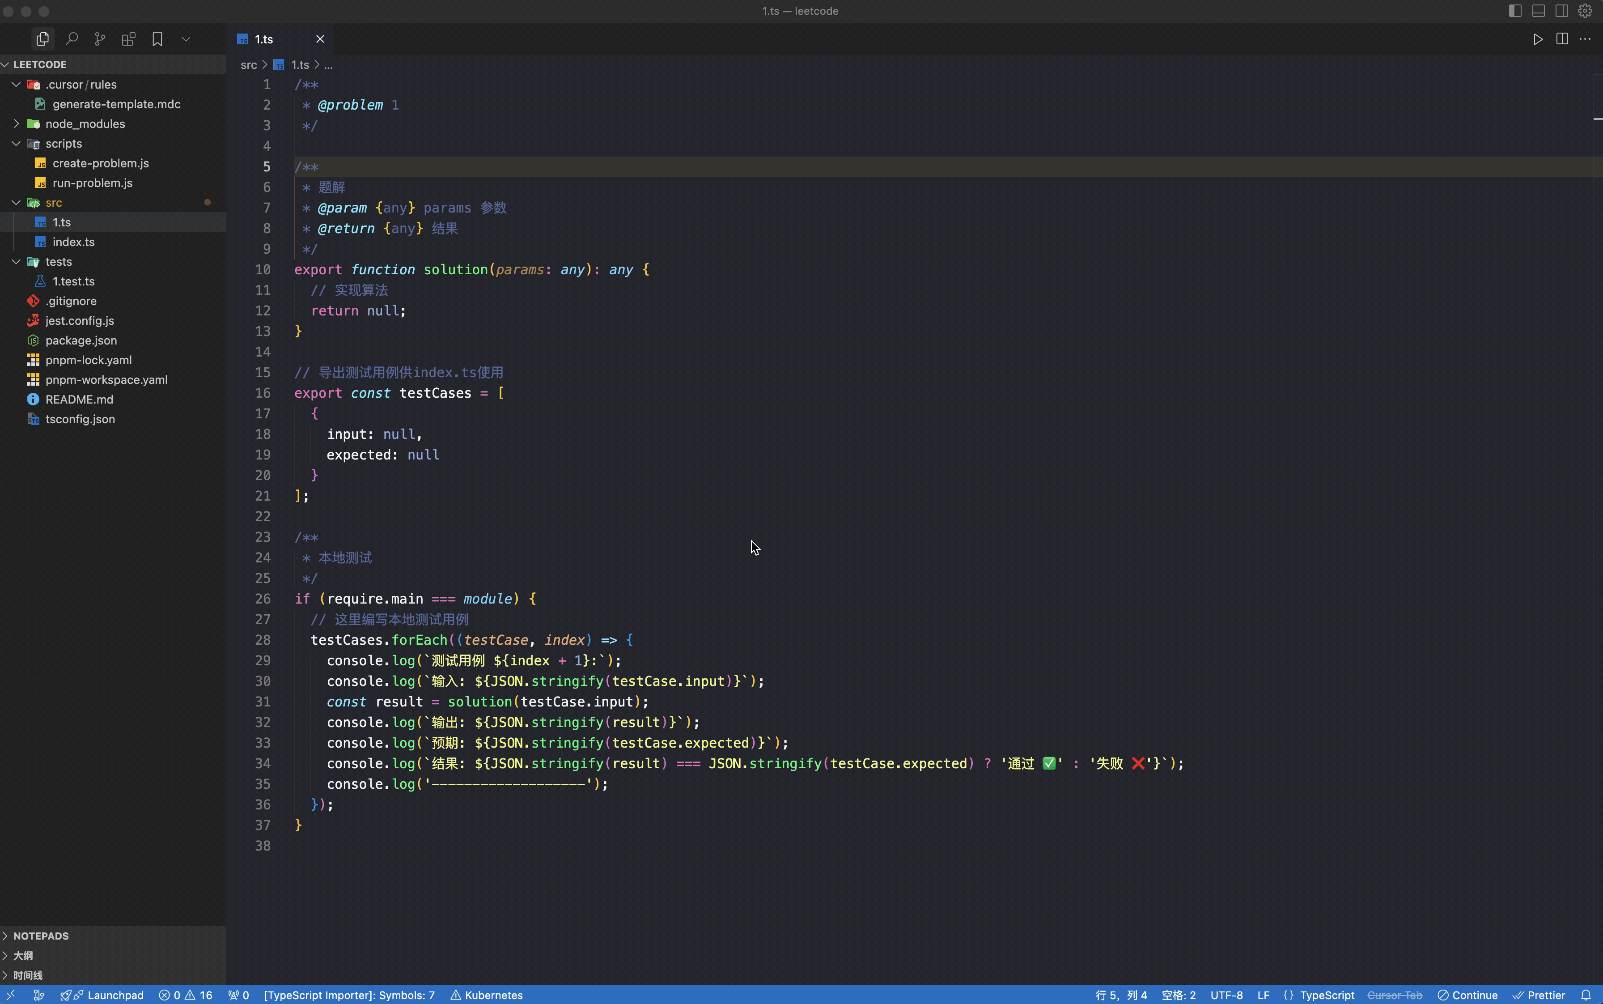Viewport: 1603px width, 1004px height.
Task: Select the 1.ts editor tab
Action: pos(264,39)
